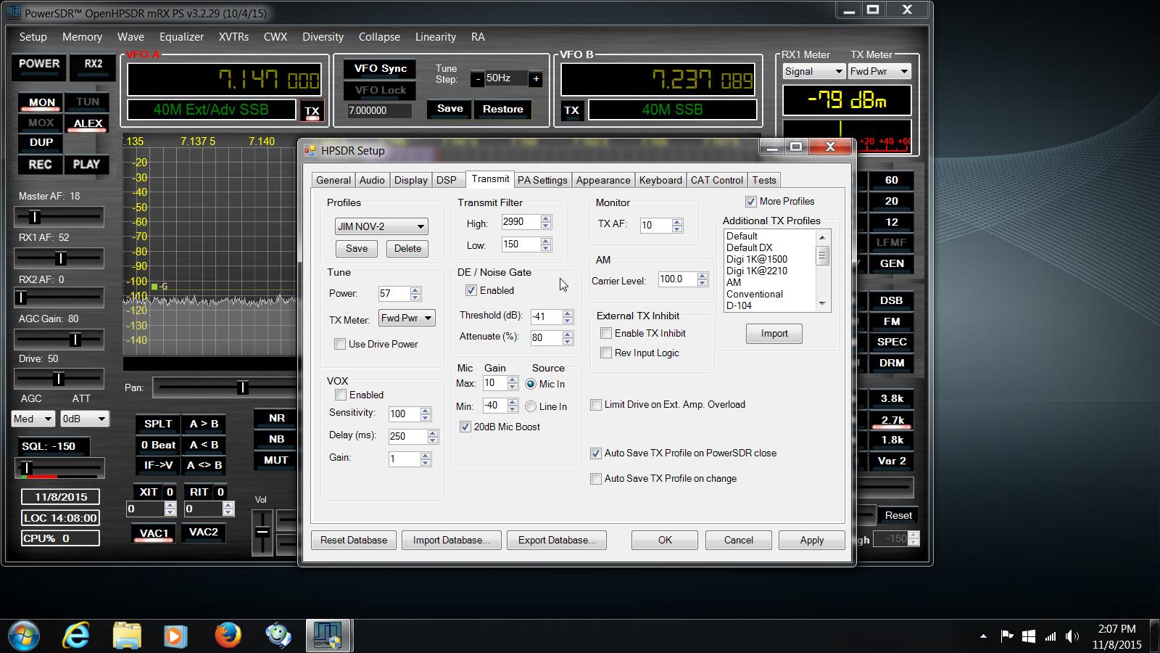Image resolution: width=1160 pixels, height=653 pixels.
Task: Switch to the General tab
Action: 333,180
